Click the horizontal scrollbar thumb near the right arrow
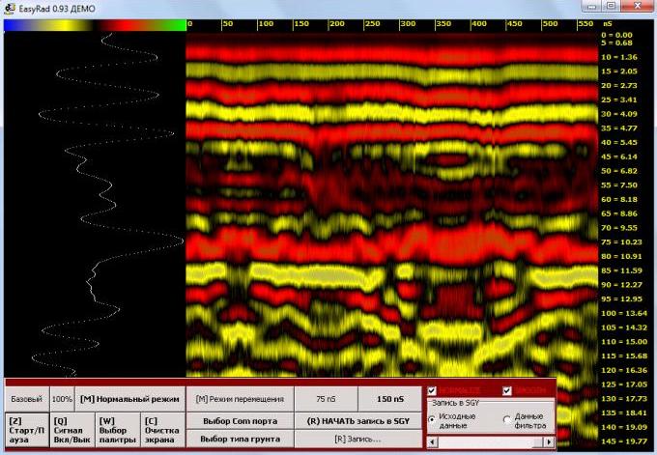 click(537, 441)
